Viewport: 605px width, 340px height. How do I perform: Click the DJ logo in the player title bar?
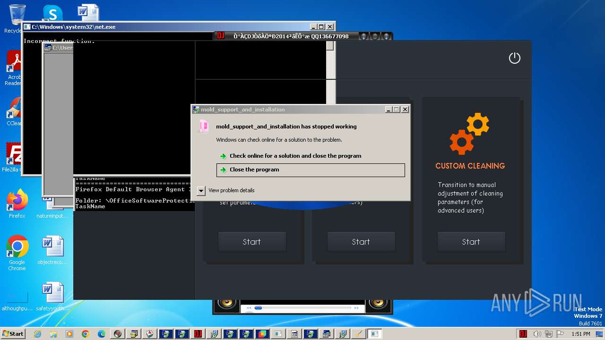(x=220, y=36)
